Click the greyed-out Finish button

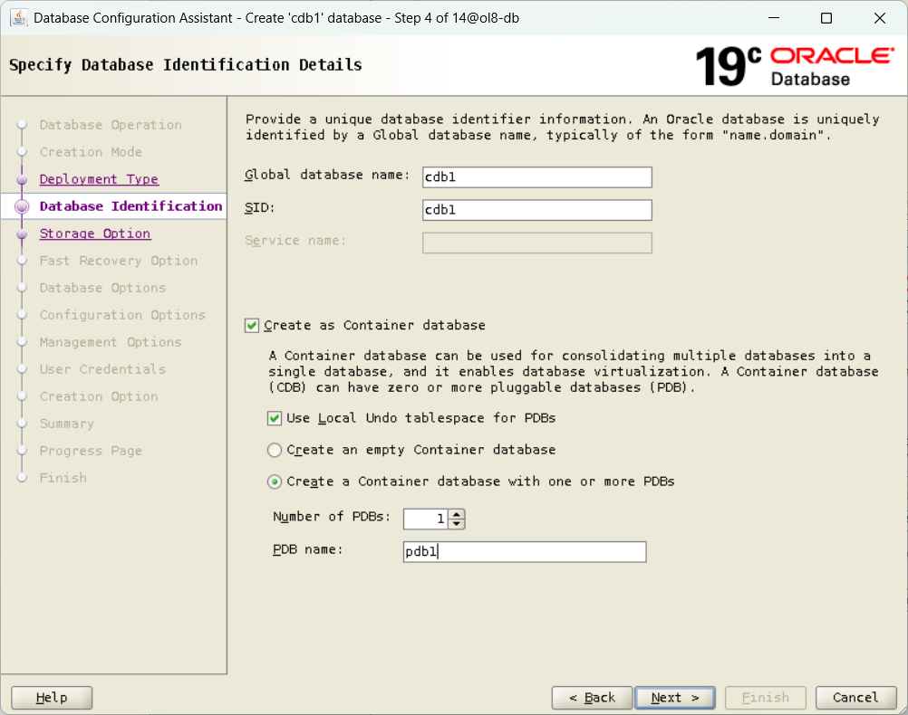(x=766, y=698)
